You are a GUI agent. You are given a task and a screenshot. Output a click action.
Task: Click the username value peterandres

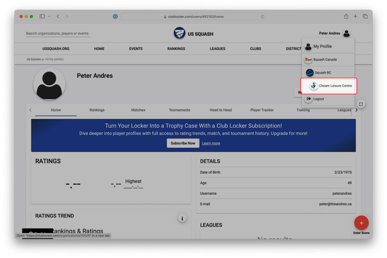(x=342, y=193)
